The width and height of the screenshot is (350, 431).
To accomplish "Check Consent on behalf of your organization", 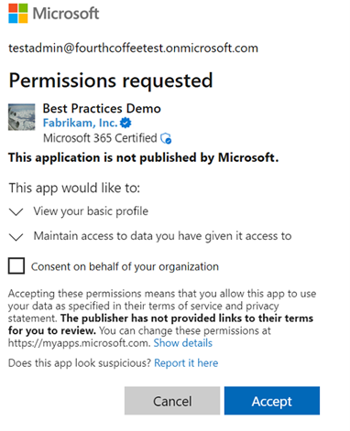I will 16,265.
